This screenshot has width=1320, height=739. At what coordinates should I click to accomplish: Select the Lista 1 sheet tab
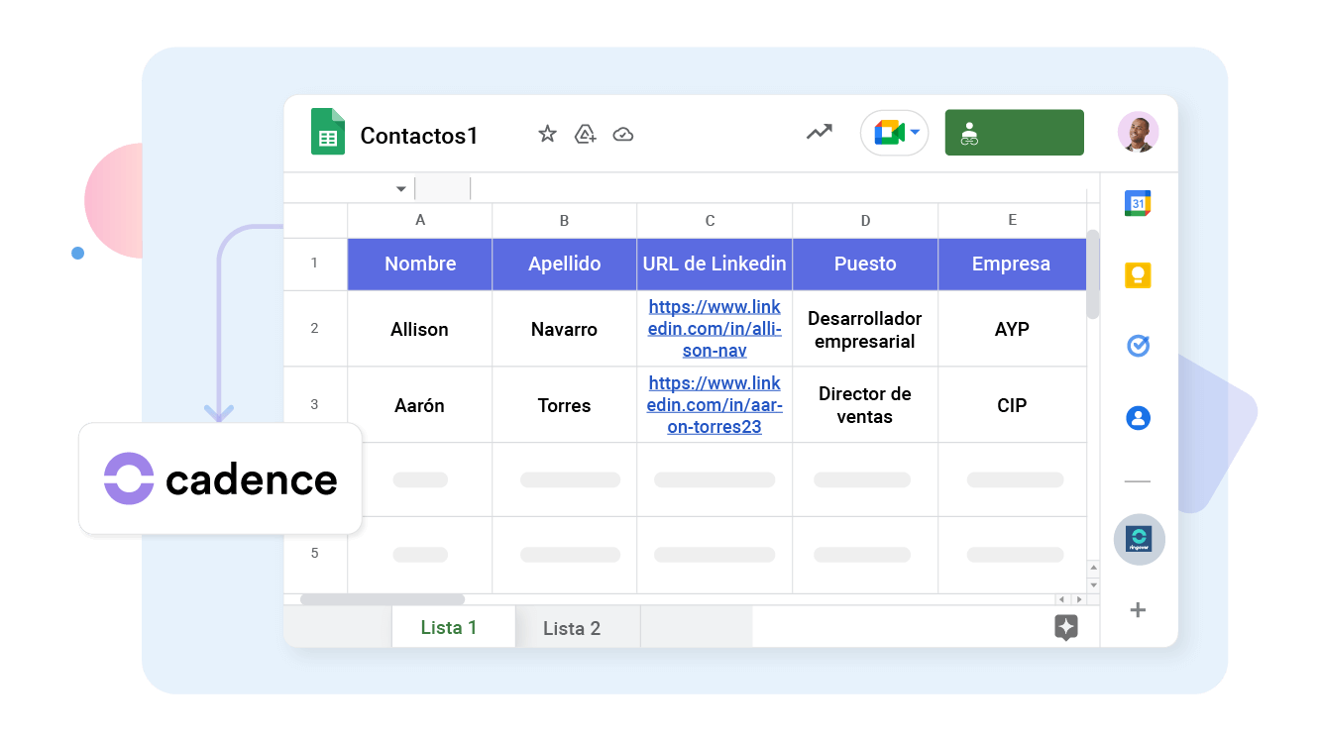tap(449, 628)
